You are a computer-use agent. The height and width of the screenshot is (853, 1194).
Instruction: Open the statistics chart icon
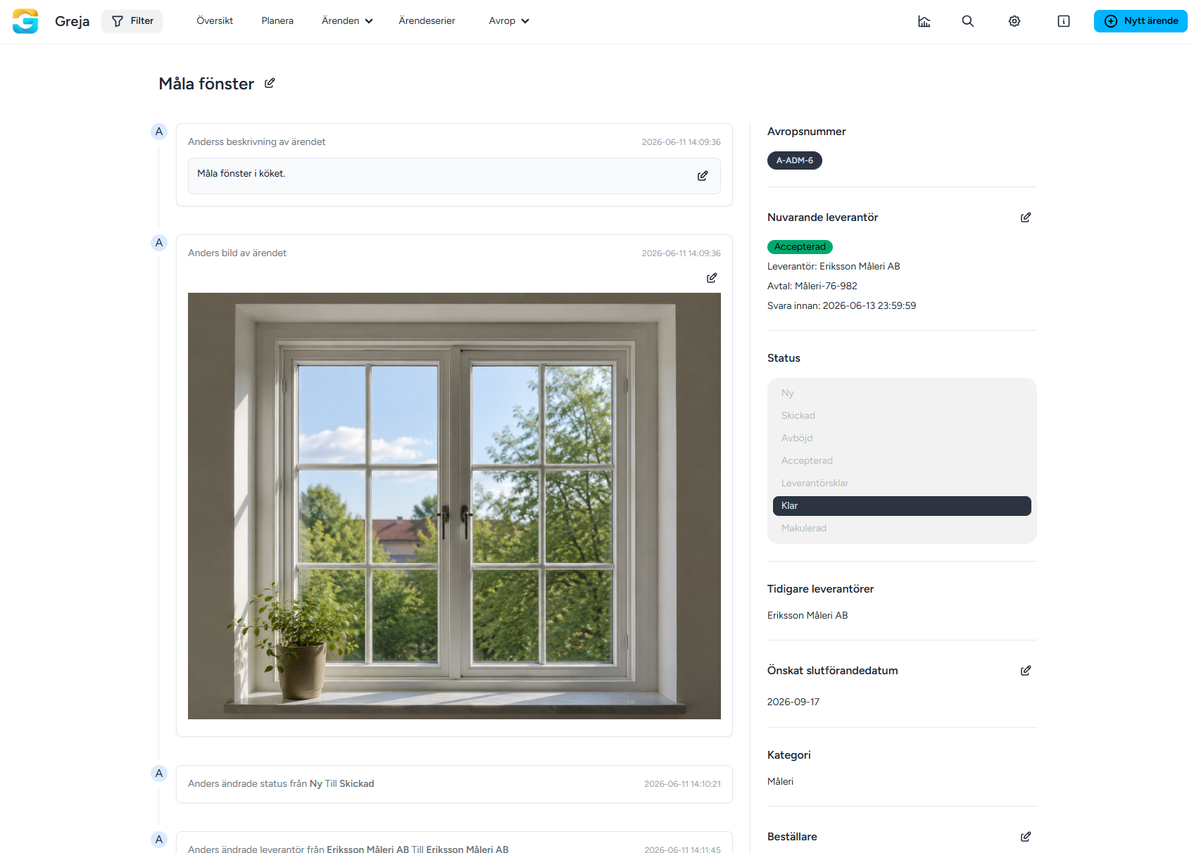point(924,21)
